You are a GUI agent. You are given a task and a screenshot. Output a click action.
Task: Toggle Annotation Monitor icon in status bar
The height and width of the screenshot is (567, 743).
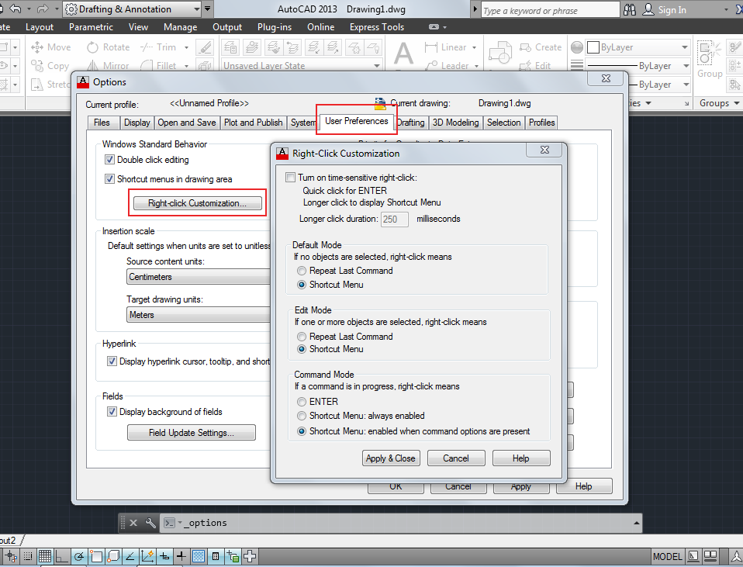250,557
